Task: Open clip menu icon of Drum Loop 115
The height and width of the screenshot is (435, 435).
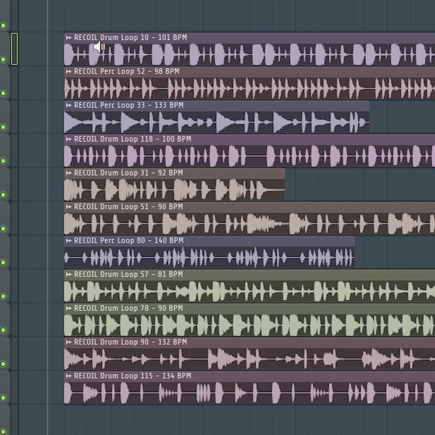Action: [69, 376]
